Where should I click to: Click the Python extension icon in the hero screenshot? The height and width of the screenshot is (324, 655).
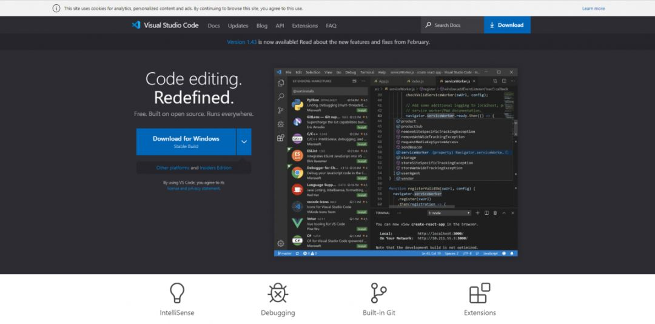click(x=297, y=104)
